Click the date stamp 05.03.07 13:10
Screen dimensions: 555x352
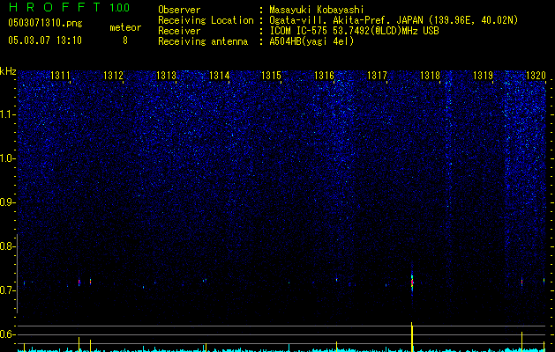(45, 40)
